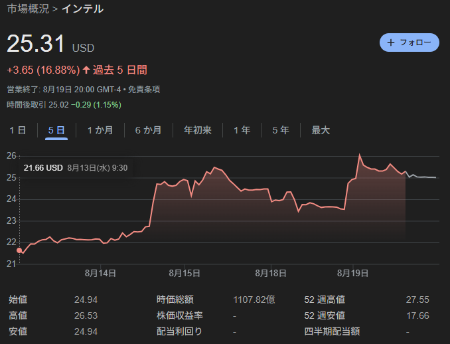The image size is (450, 344).
Task: Click the 始値 label
Action: click(18, 300)
